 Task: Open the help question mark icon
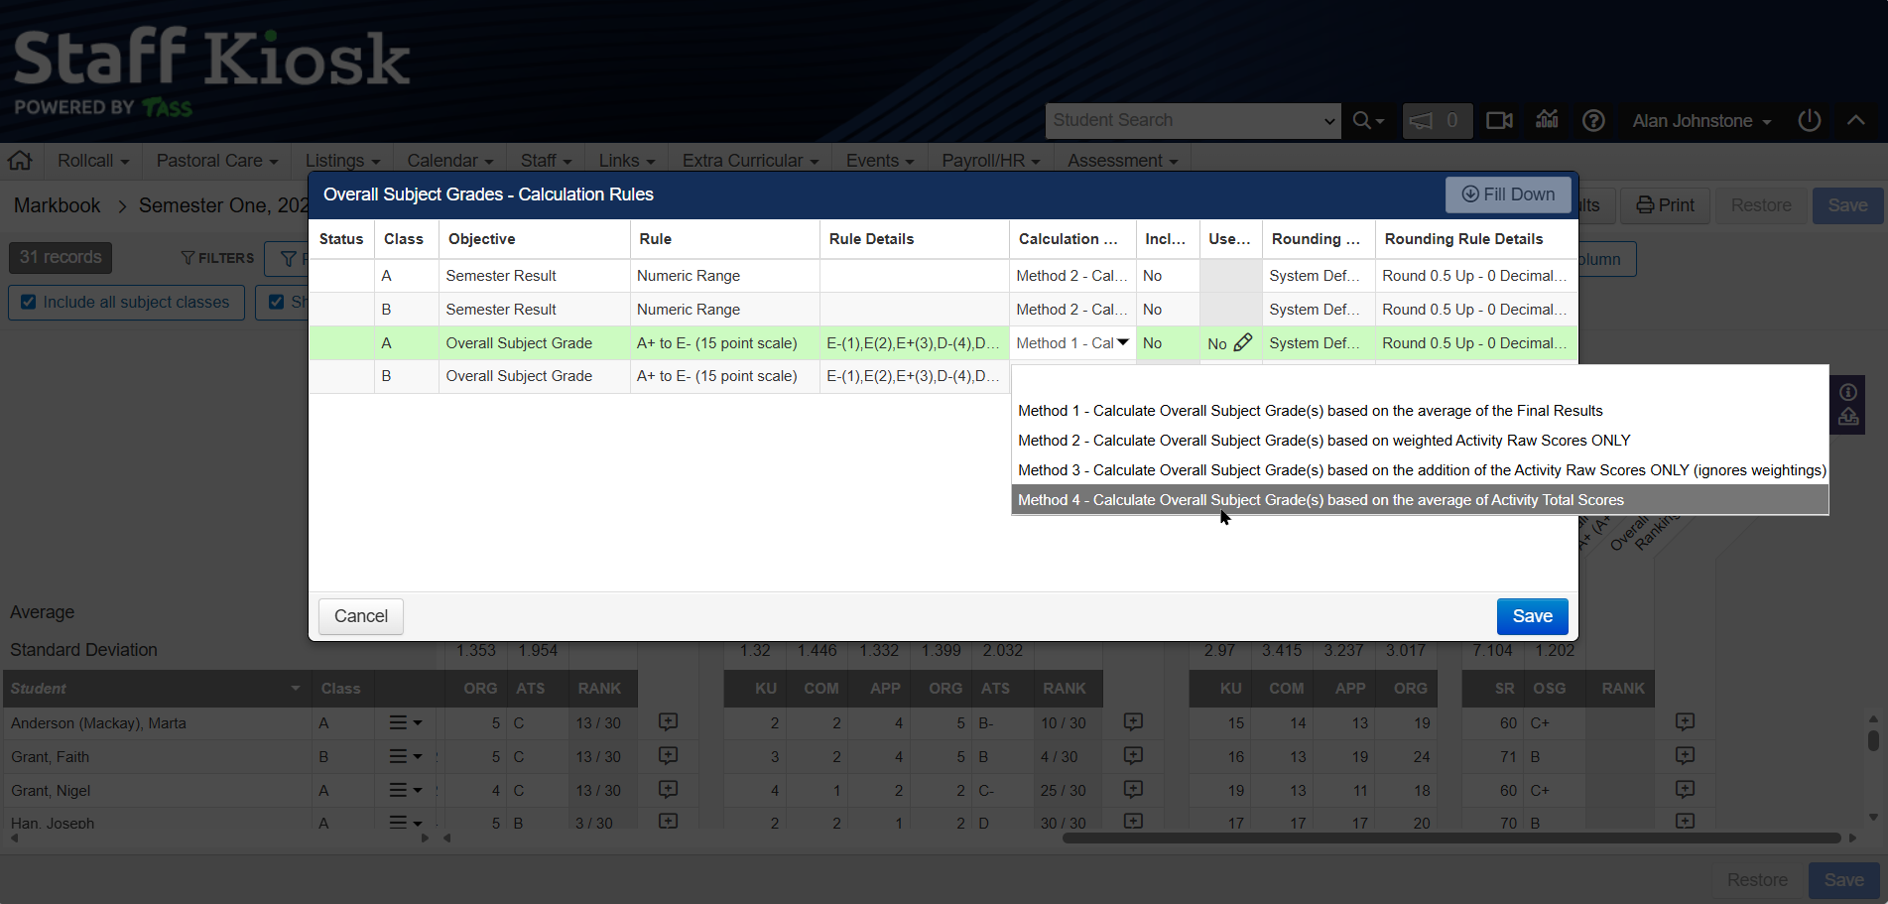(1593, 120)
